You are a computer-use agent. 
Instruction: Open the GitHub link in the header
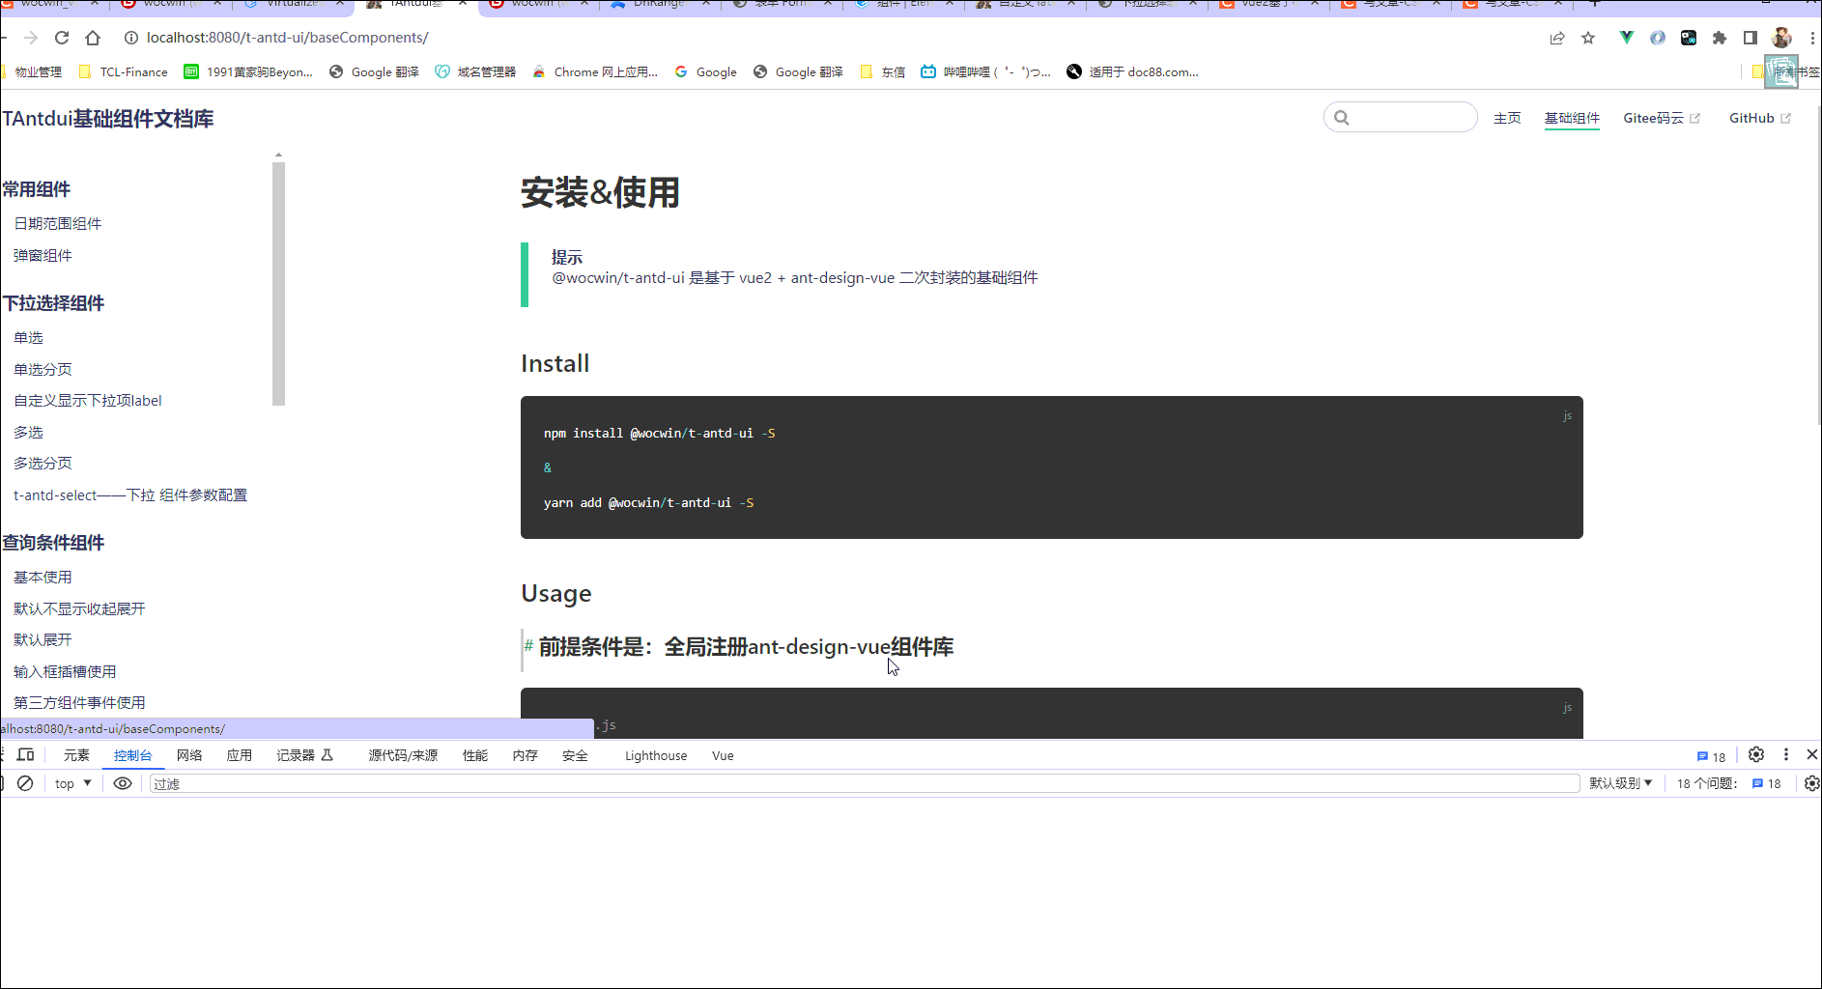tap(1751, 118)
